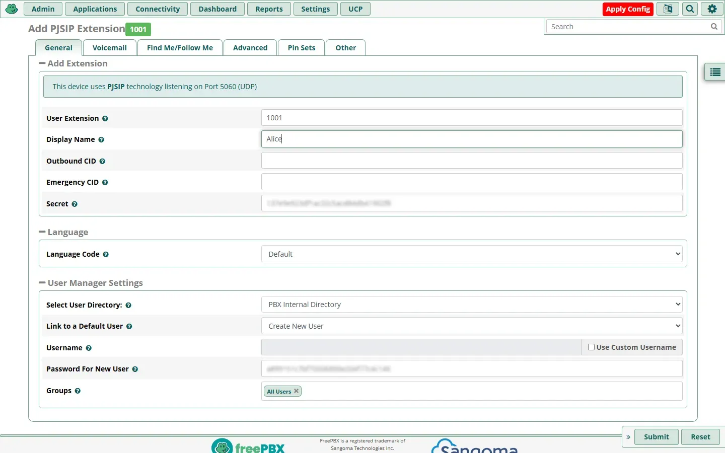The width and height of the screenshot is (725, 453).
Task: Click into the Outbound CID field
Action: click(x=472, y=161)
